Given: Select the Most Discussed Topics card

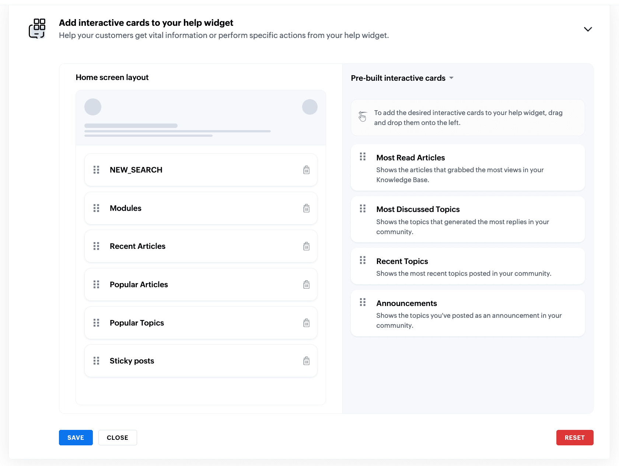Looking at the screenshot, I should pos(468,219).
